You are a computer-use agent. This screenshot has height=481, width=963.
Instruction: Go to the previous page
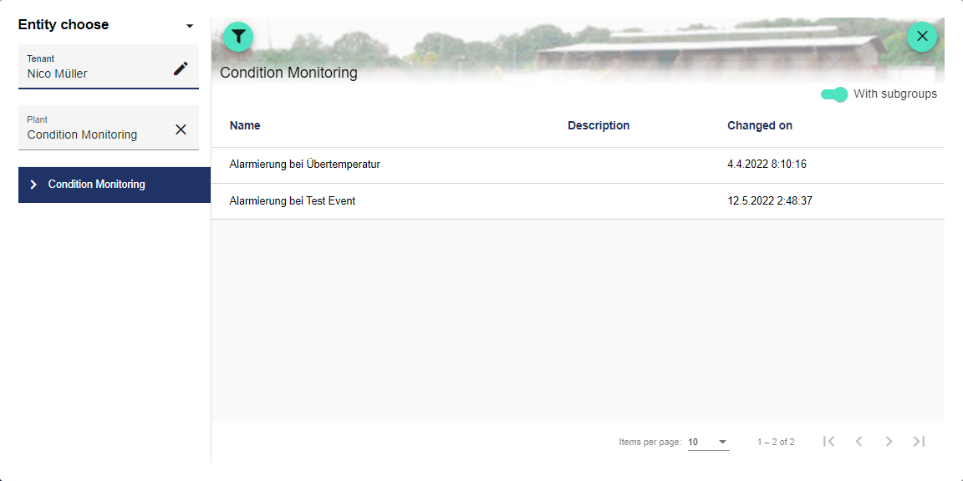coord(859,442)
